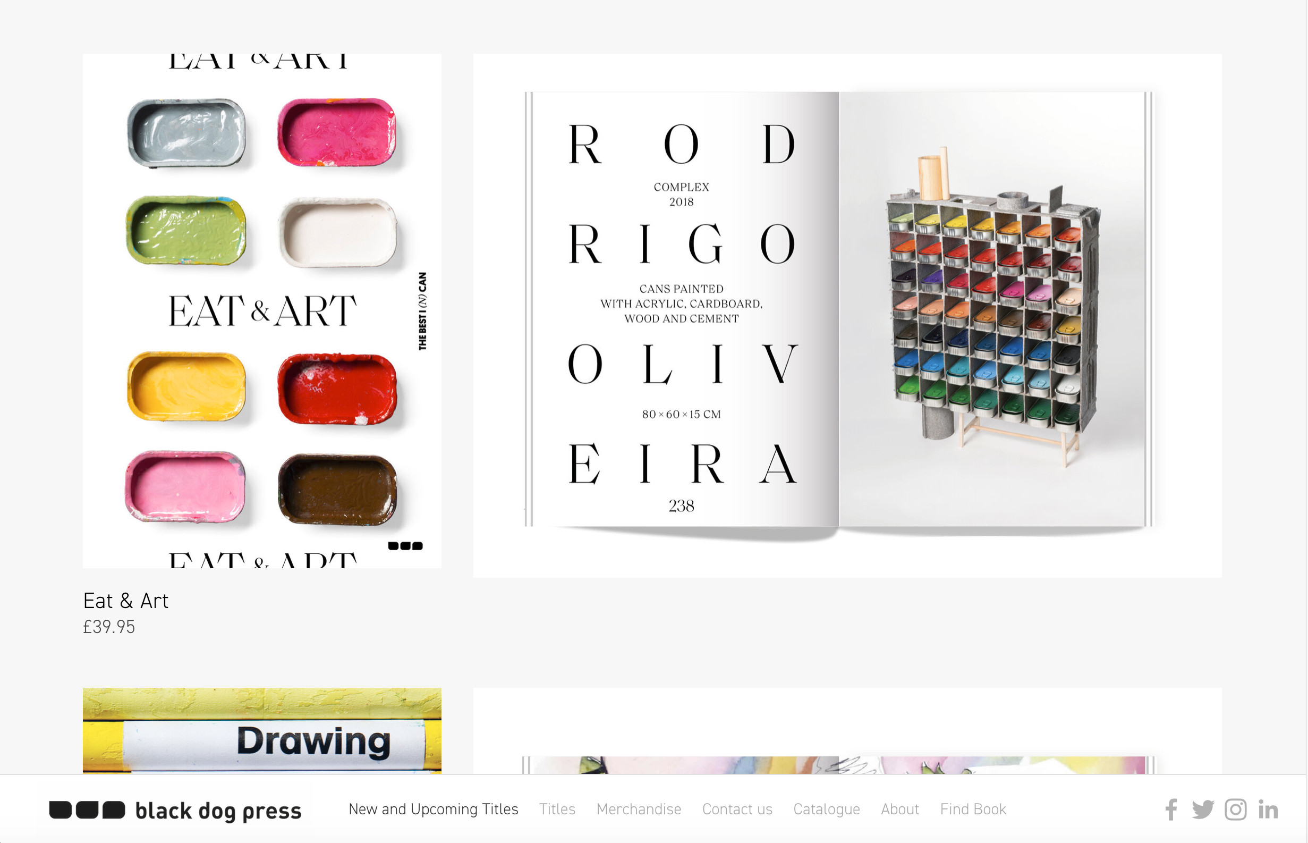Open the Eat & Art book cover
The image size is (1308, 843).
pyautogui.click(x=262, y=310)
